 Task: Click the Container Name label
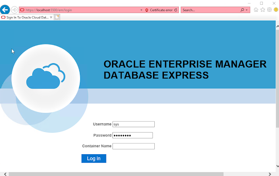coord(97,146)
